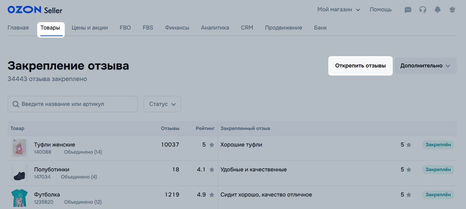Click the Туфли женские product image
The height and width of the screenshot is (209, 466).
coord(19,148)
